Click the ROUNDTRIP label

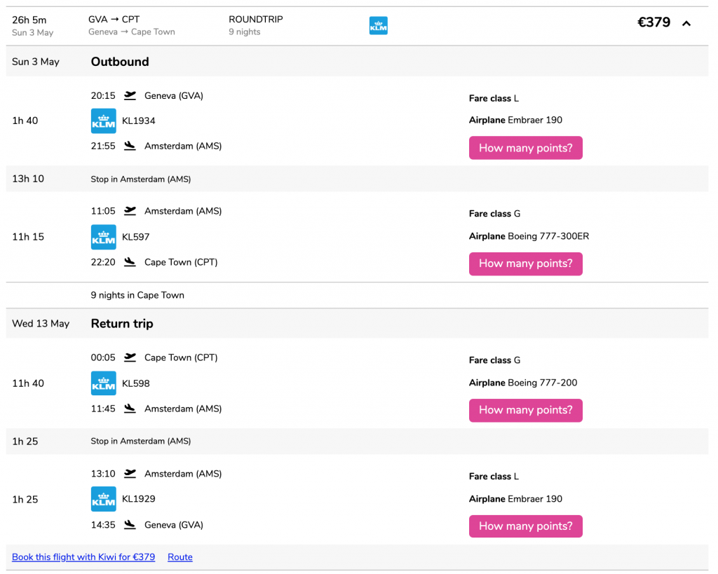point(256,19)
